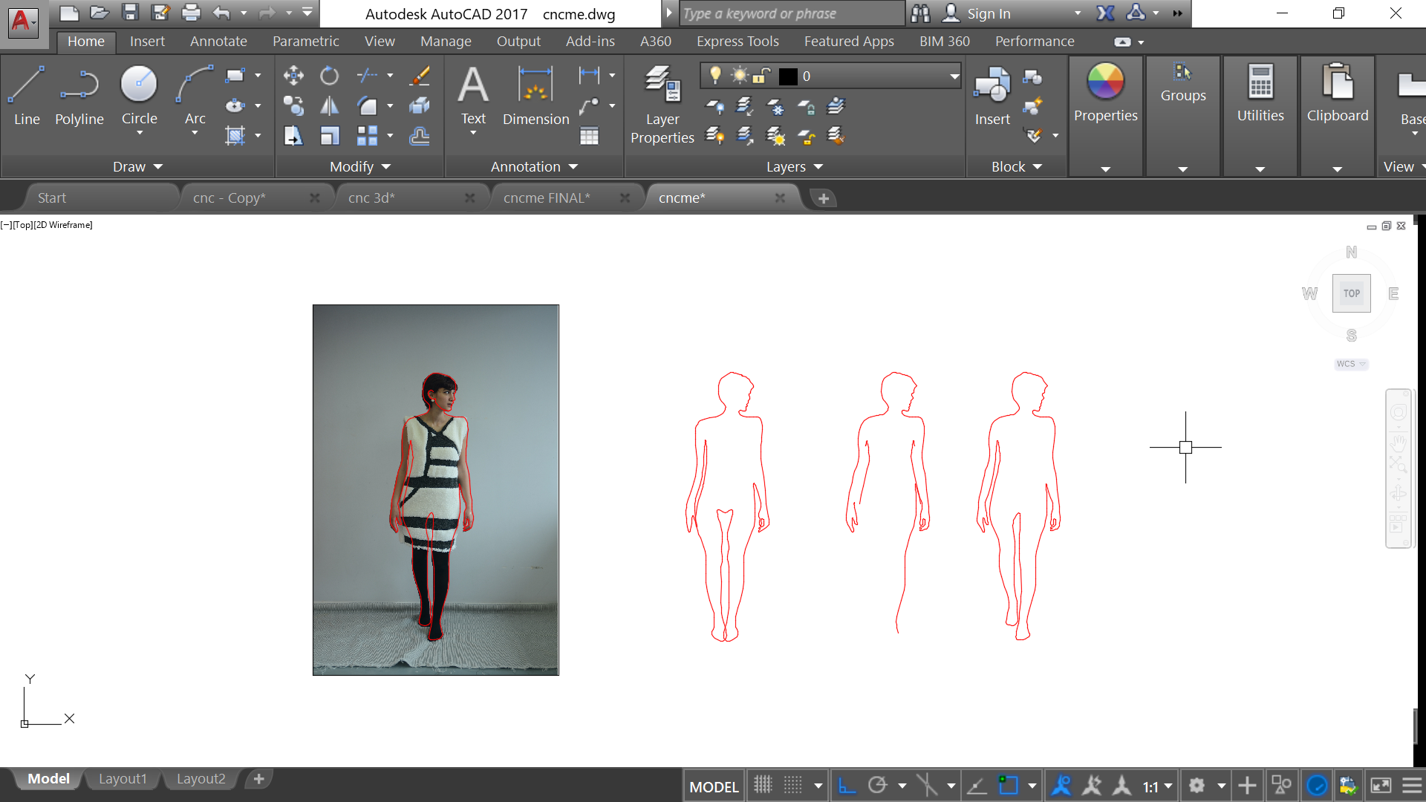Viewport: 1426px width, 802px height.
Task: Open the Annotate ribbon tab
Action: pyautogui.click(x=218, y=42)
